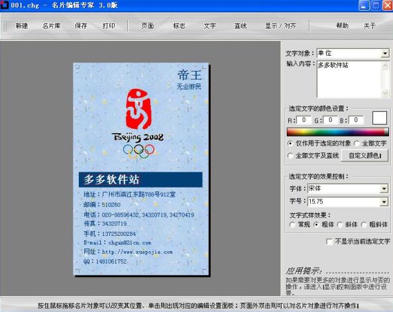Open the 直线 line panel

[241, 26]
